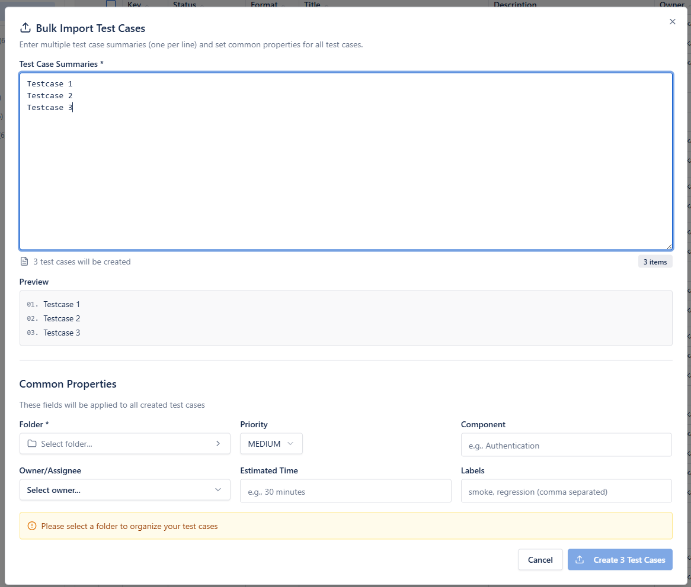Open the Priority MEDIUM dropdown
The height and width of the screenshot is (587, 691).
(x=271, y=444)
